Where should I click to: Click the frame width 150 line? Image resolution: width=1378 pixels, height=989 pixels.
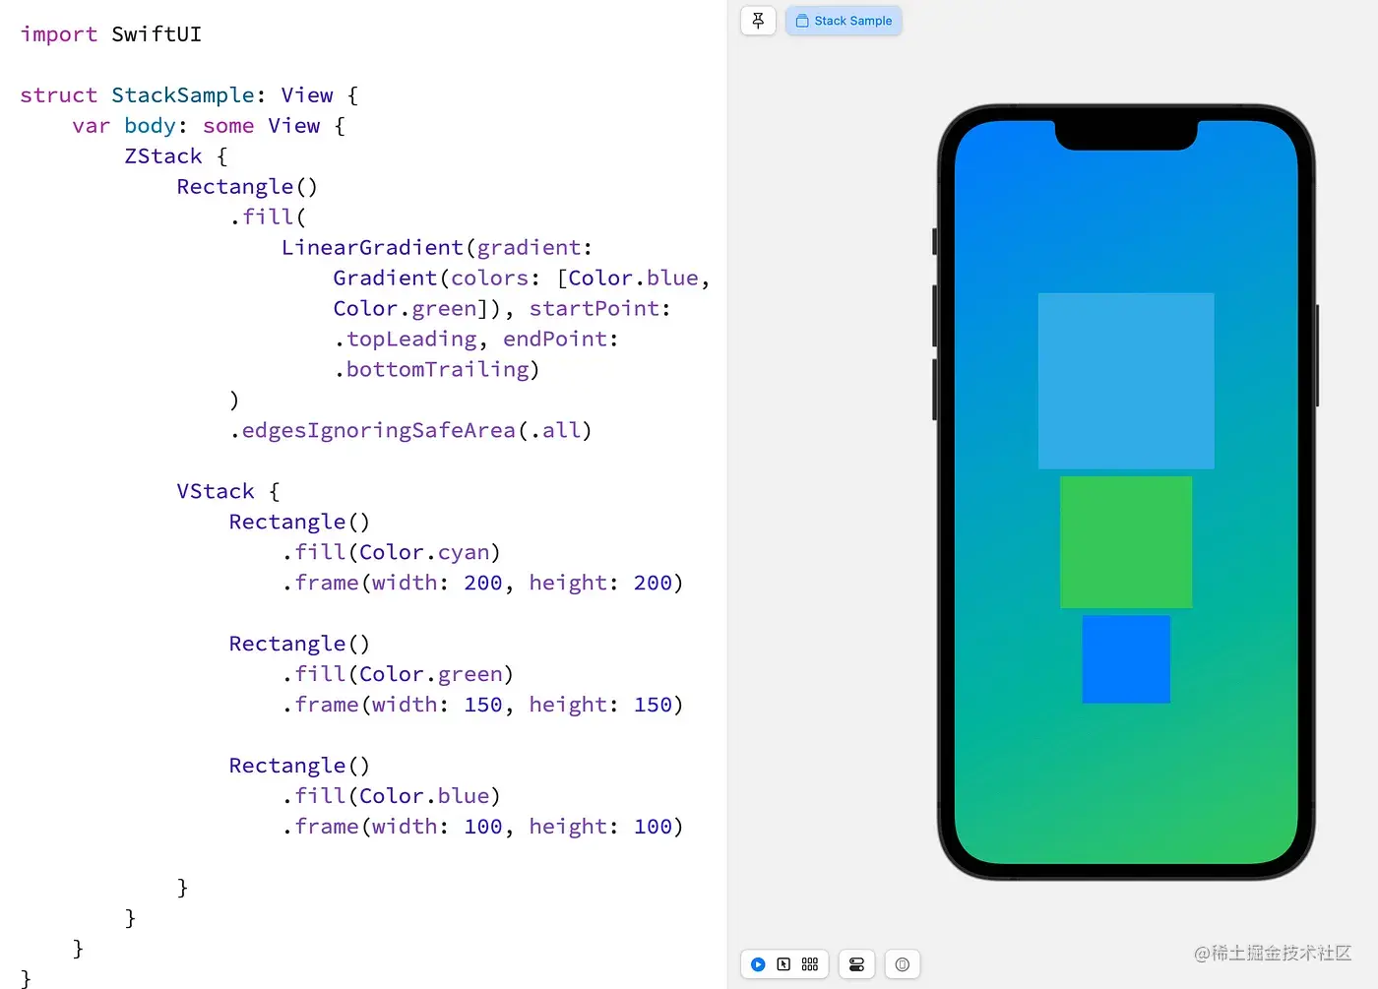[482, 706]
